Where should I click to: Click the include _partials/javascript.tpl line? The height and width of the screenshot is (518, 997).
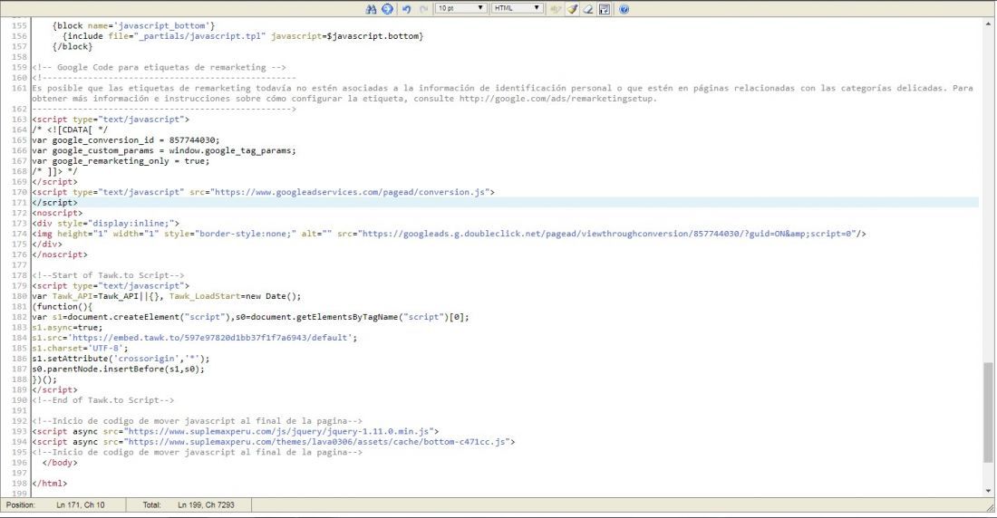pos(243,36)
